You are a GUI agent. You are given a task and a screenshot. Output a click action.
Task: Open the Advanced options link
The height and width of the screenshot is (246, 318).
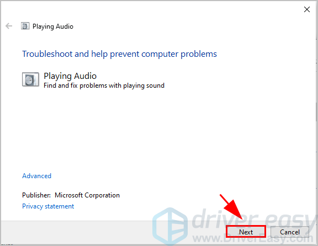(36, 176)
